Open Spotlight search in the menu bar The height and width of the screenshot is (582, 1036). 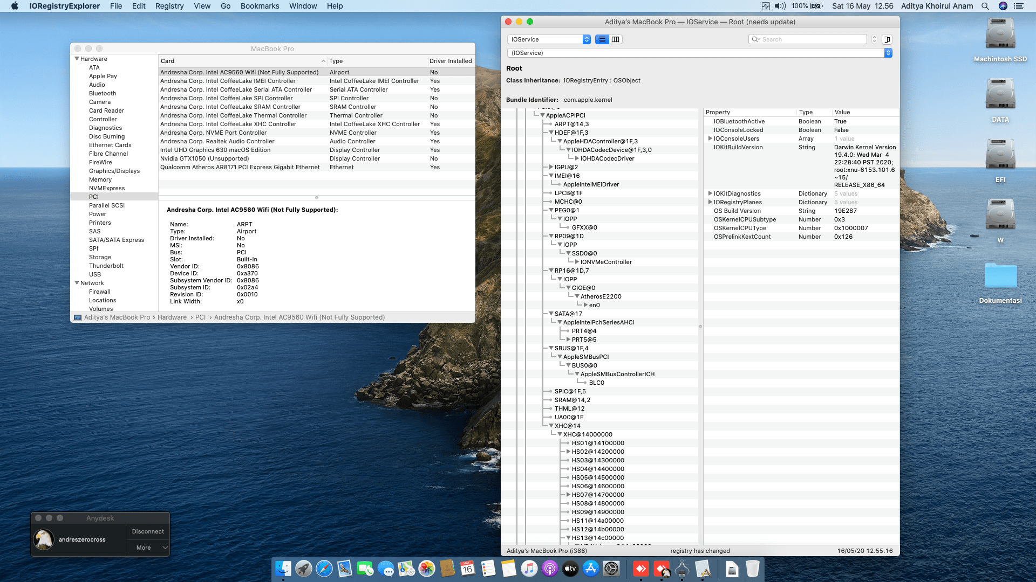point(985,6)
